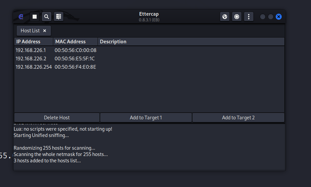Scan for hosts using magnifier icon

coord(47,17)
